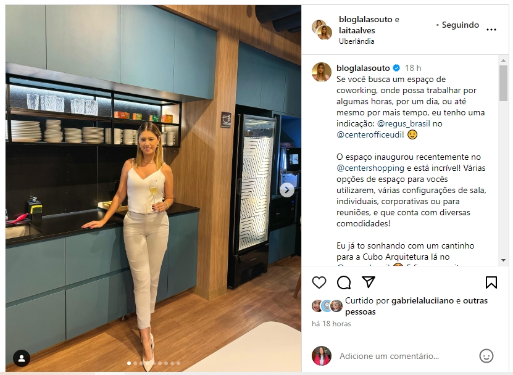This screenshot has width=513, height=375.
Task: Advance to the next carousel photo
Action: tap(287, 190)
